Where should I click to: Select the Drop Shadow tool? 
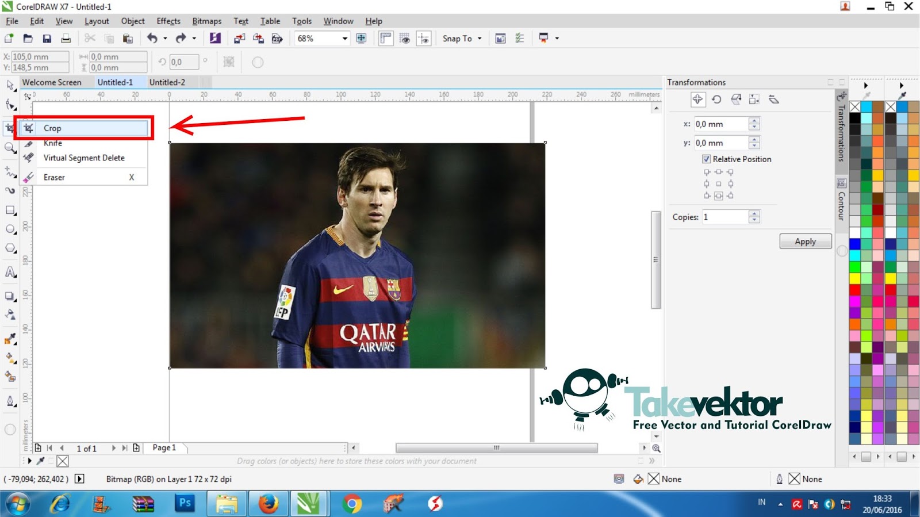click(x=10, y=296)
